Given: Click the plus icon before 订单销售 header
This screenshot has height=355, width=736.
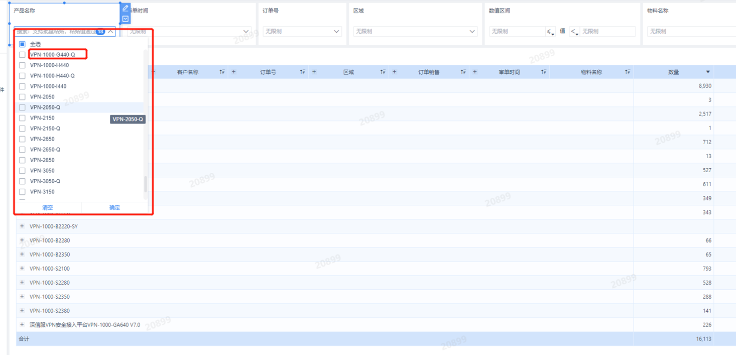Looking at the screenshot, I should pos(395,72).
